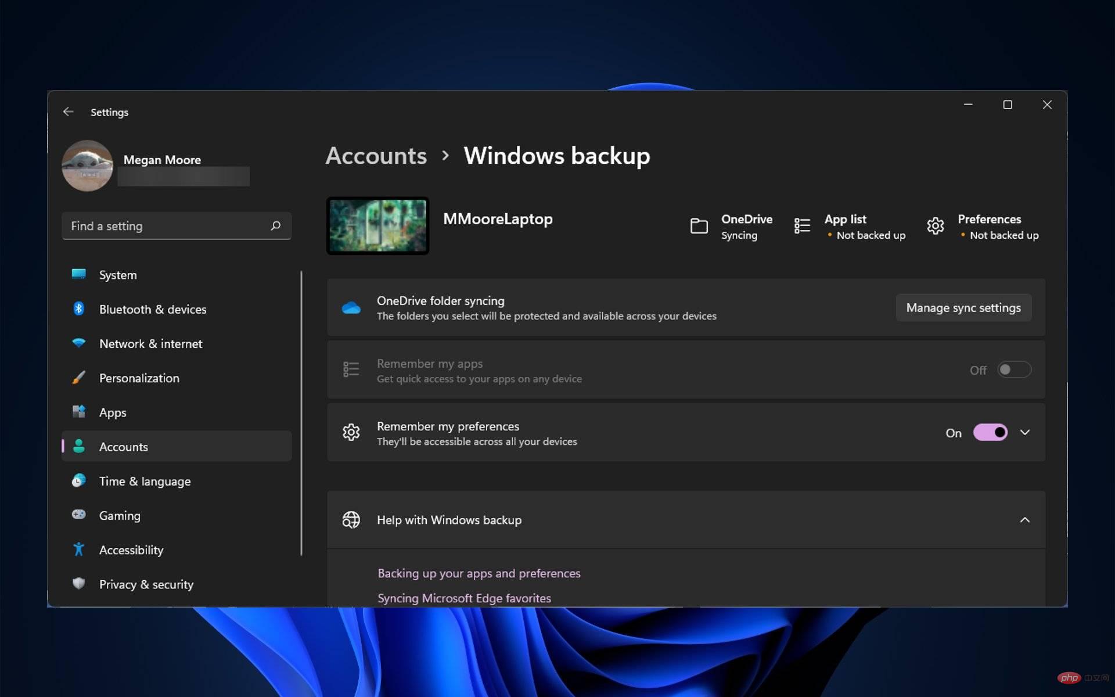Open Accessibility settings category
Screen dimensions: 1115x697
point(177,549)
